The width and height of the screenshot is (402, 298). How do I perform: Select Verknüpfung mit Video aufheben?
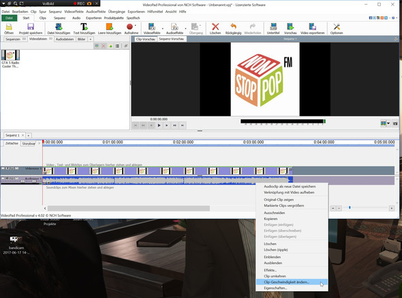(x=292, y=192)
